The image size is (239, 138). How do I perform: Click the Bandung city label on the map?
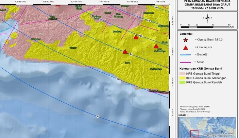click(x=117, y=31)
